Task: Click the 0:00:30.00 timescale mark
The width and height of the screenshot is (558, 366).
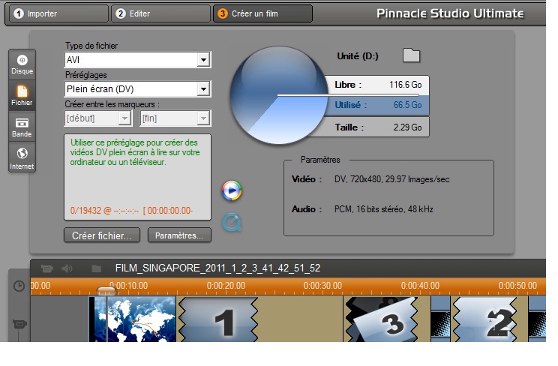Action: point(322,286)
